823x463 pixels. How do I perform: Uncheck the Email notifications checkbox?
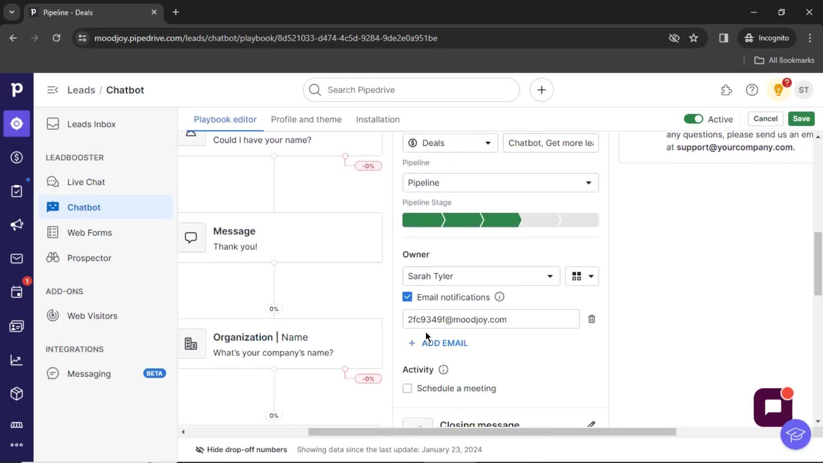coord(407,297)
